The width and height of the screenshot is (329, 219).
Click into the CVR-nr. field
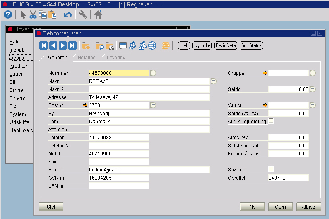(x=119, y=178)
